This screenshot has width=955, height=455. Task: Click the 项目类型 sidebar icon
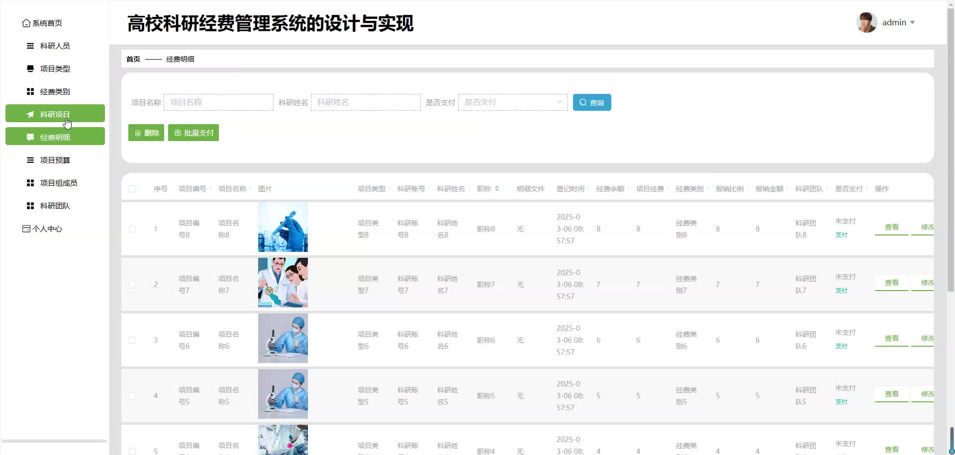click(x=30, y=69)
